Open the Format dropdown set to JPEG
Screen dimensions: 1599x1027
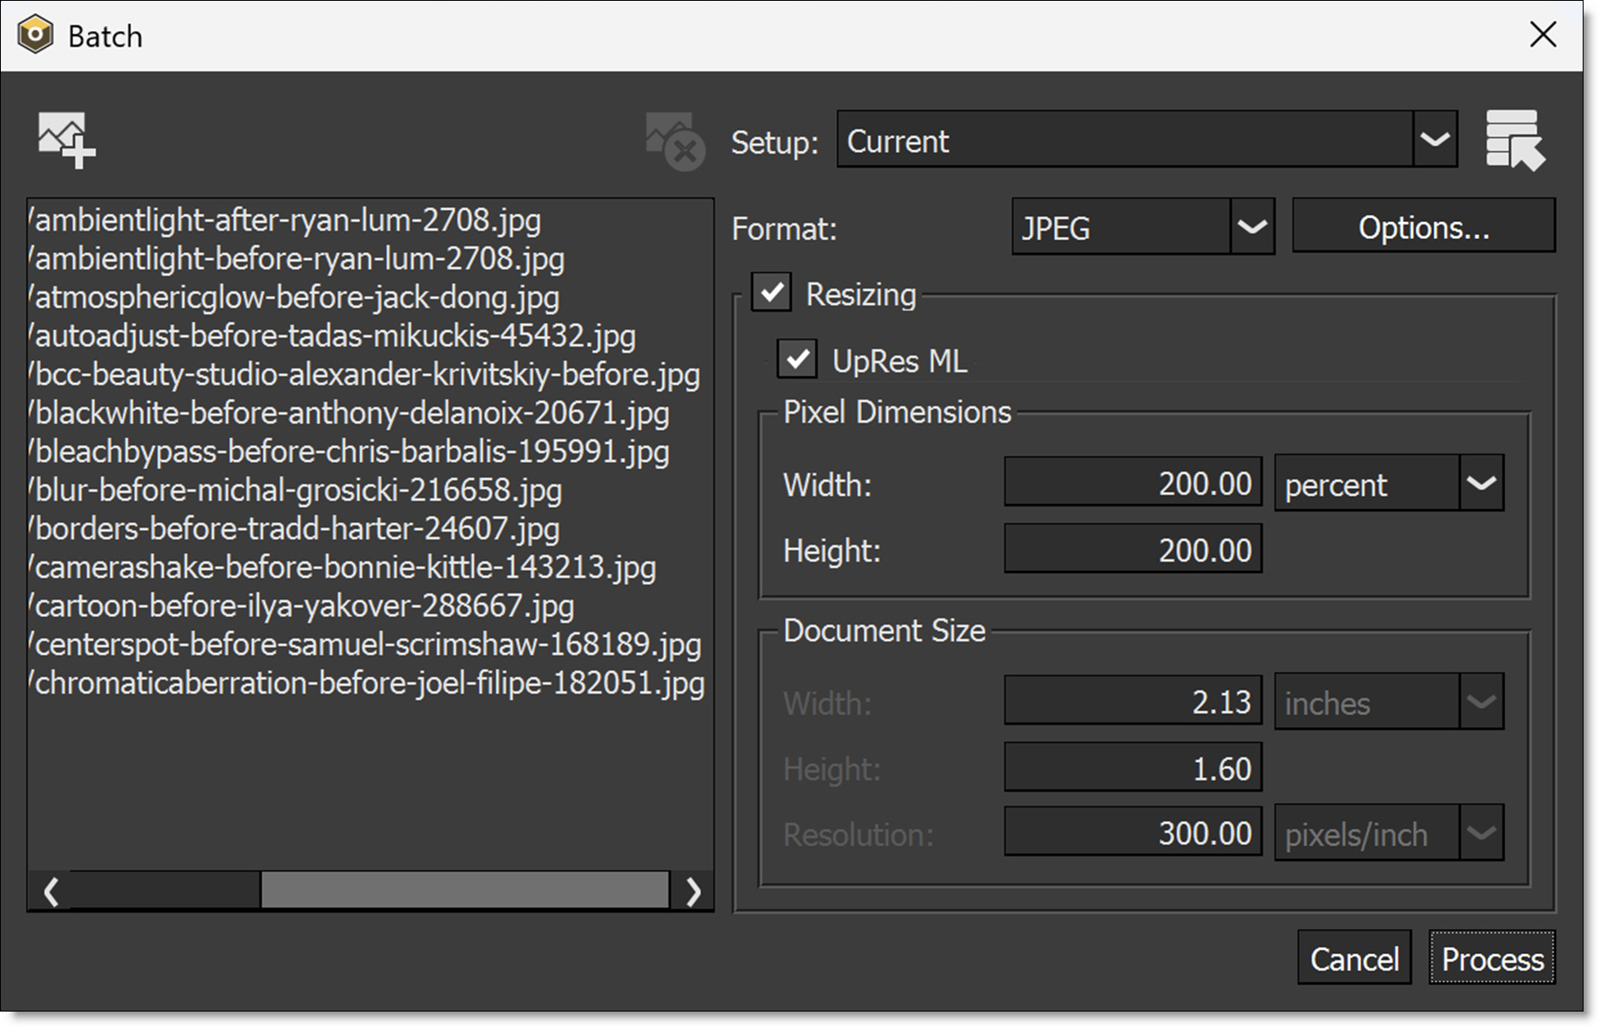(1252, 227)
